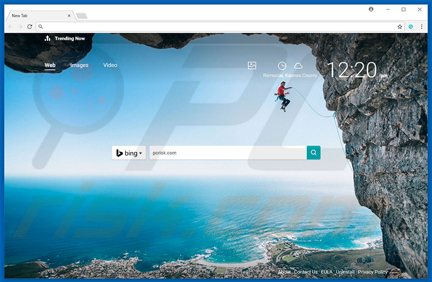
Task: Open the Uninstall link
Action: coord(345,272)
